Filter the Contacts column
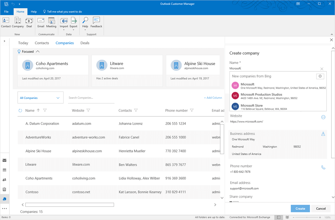This screenshot has width=335, height=220. [x=136, y=110]
